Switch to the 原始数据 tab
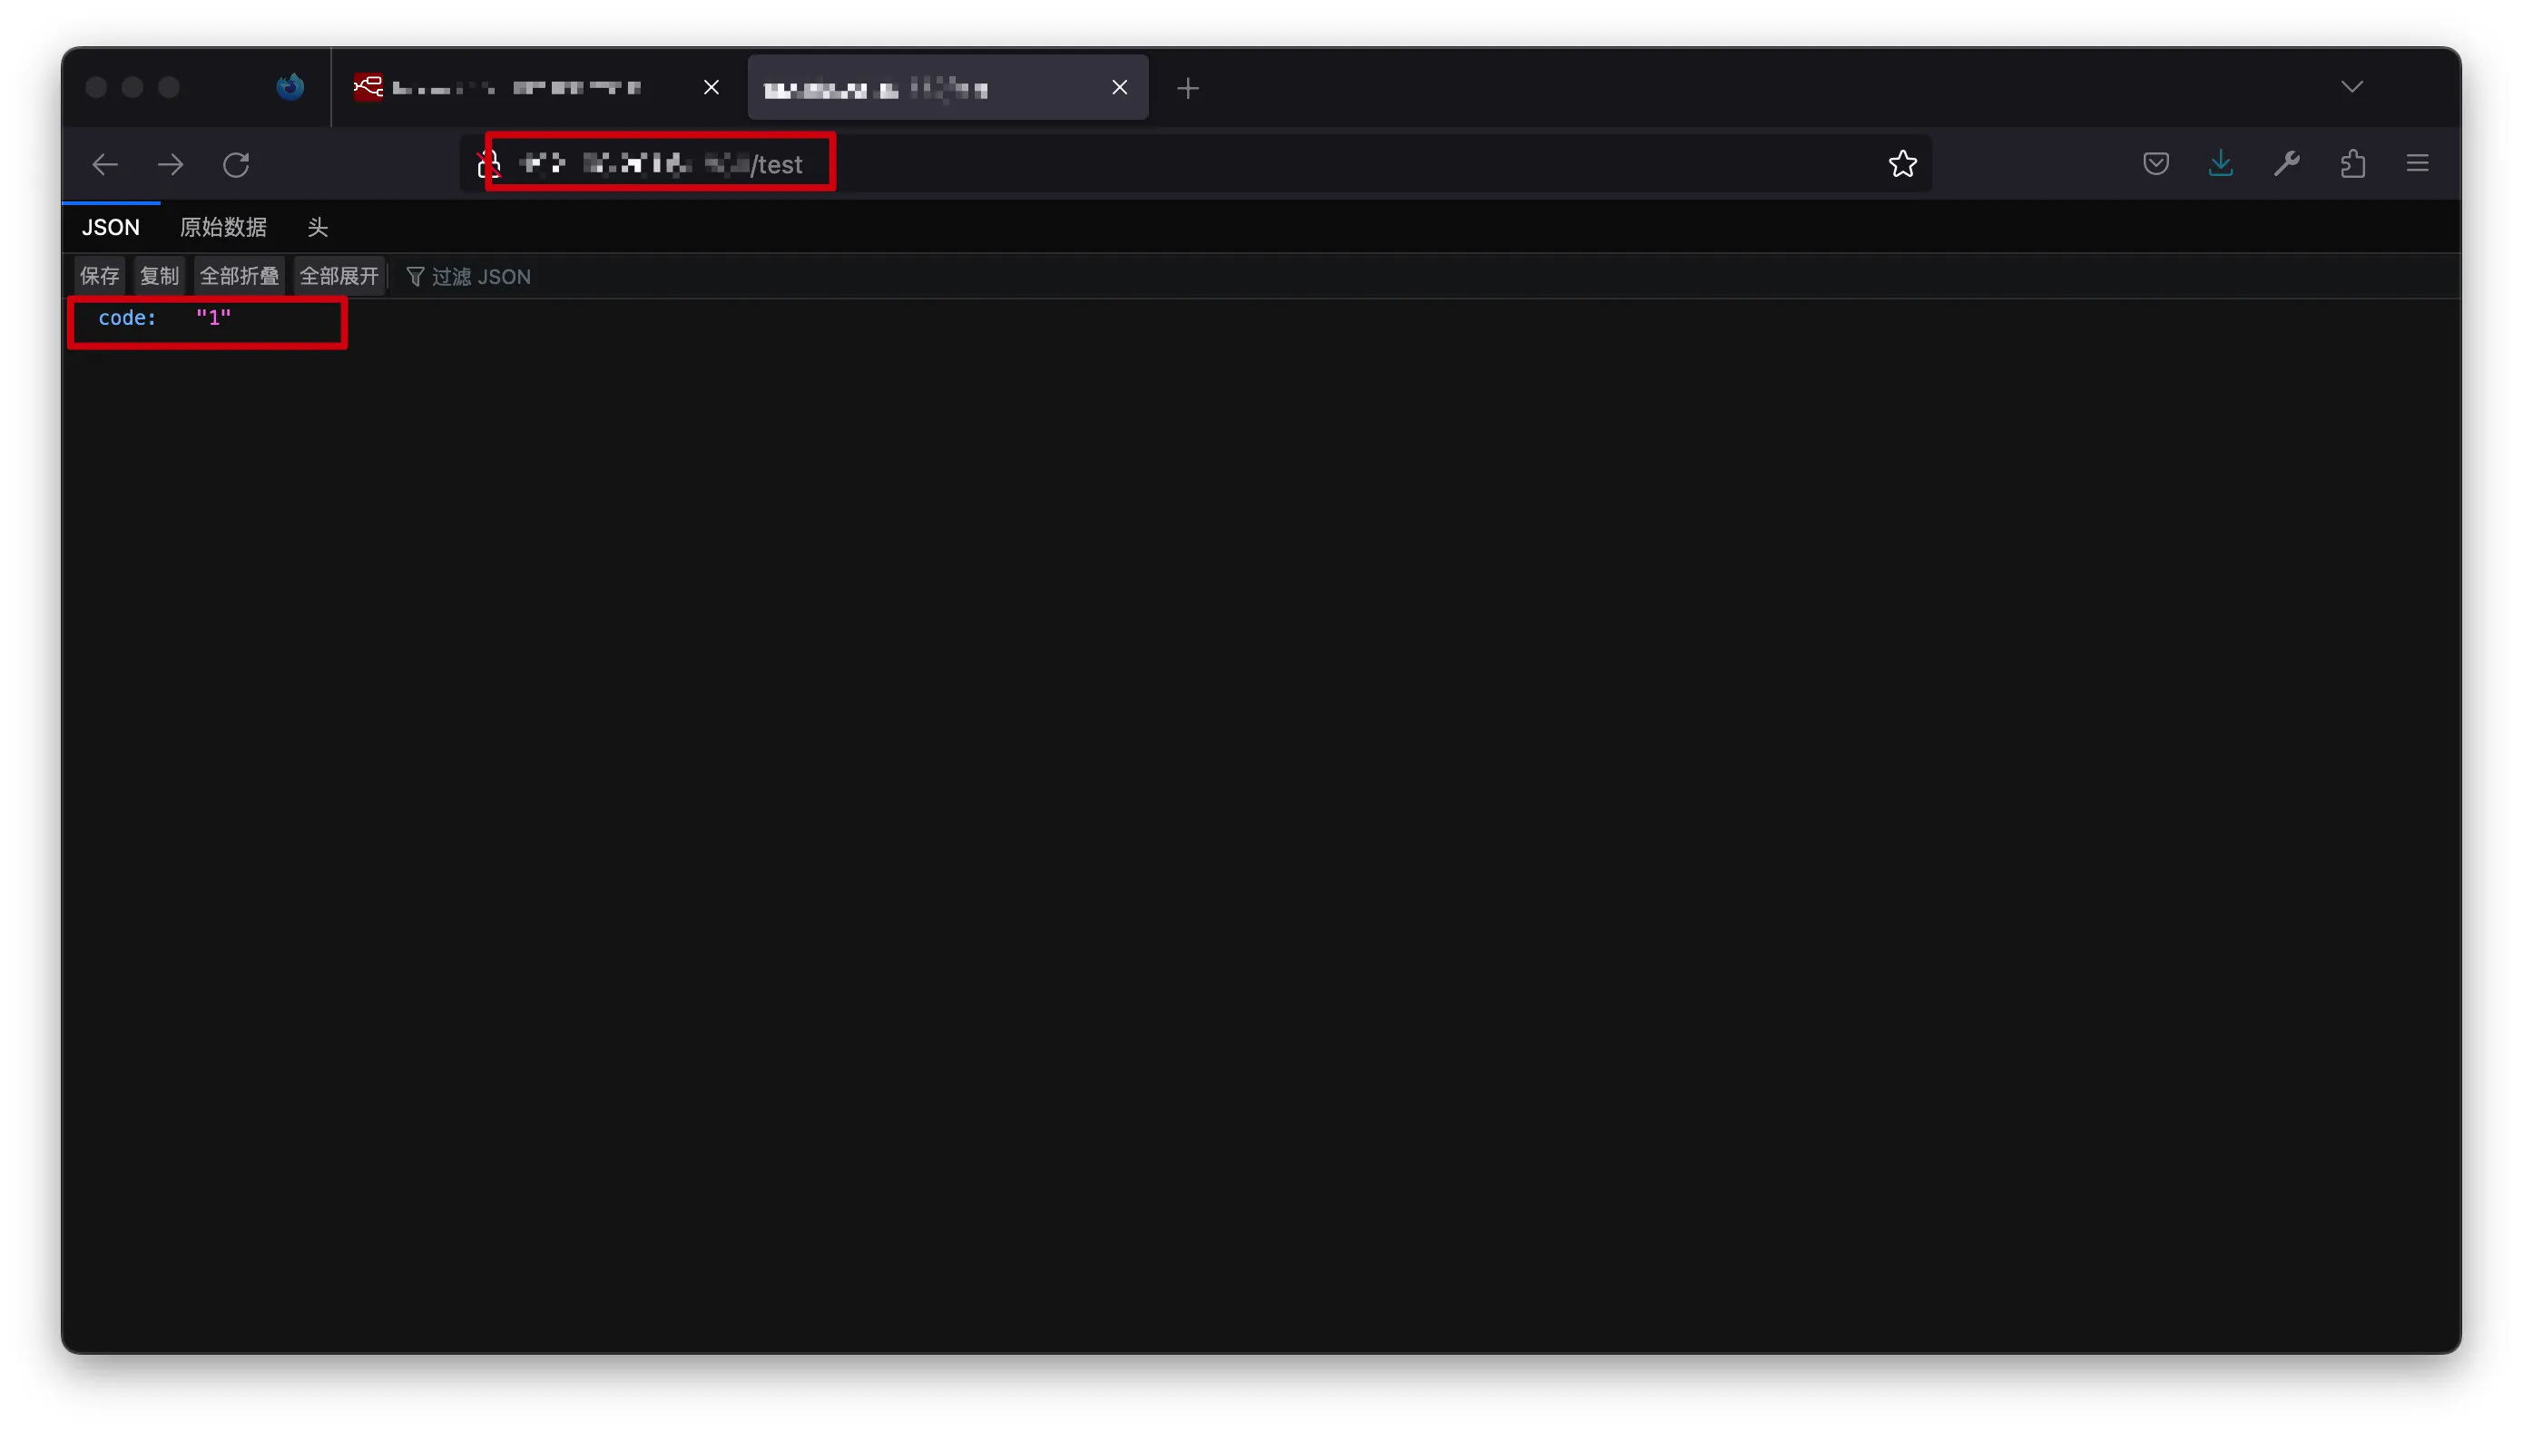Image resolution: width=2523 pixels, height=1430 pixels. tap(223, 228)
